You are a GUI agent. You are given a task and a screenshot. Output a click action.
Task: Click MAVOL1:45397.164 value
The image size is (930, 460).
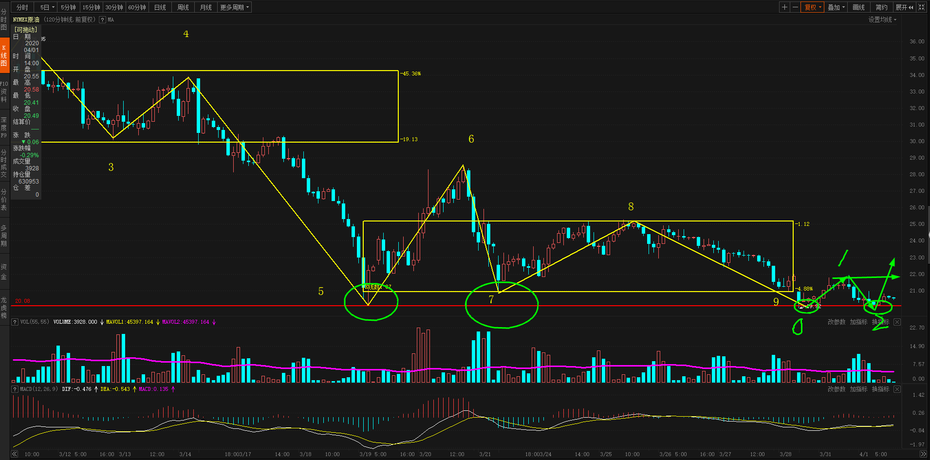coord(130,322)
